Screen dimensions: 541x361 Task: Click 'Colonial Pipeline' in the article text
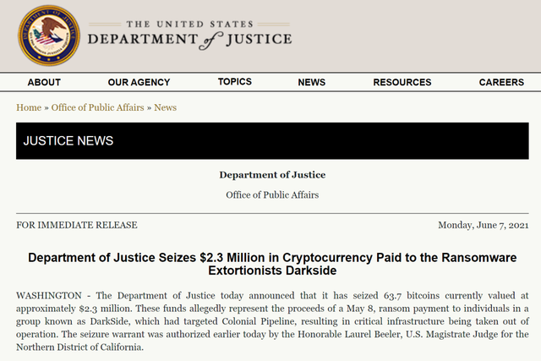coord(259,321)
